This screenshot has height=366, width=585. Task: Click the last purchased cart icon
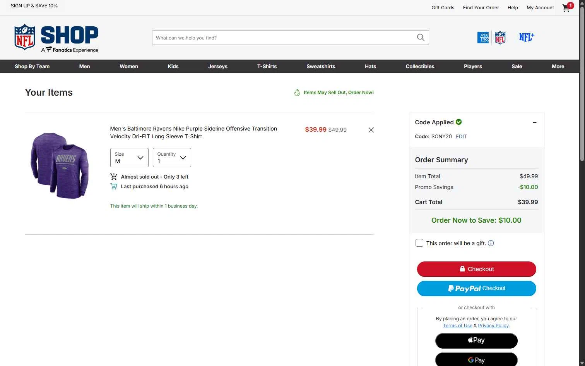[x=114, y=186]
